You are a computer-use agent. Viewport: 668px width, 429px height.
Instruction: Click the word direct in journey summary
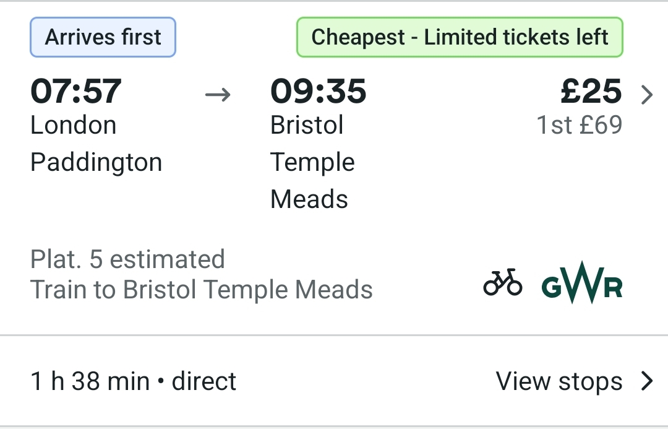pyautogui.click(x=204, y=381)
